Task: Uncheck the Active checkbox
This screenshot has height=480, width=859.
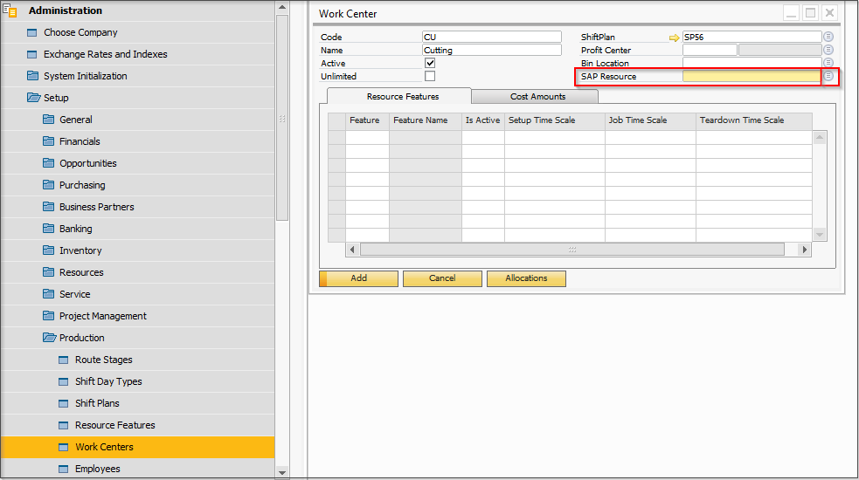Action: (429, 64)
